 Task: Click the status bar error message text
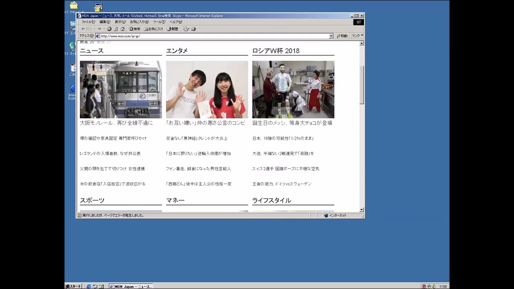(113, 216)
